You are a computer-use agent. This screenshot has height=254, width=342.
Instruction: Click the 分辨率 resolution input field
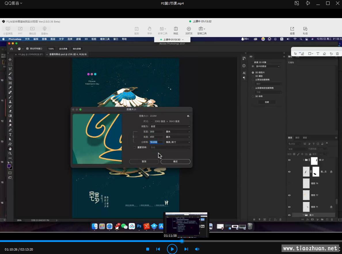(x=156, y=142)
